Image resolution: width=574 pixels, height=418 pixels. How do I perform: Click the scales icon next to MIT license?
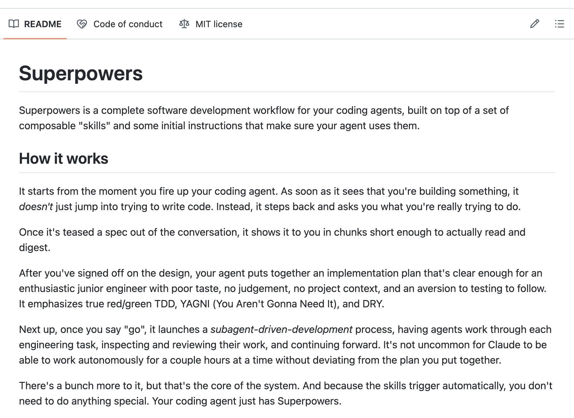click(185, 24)
